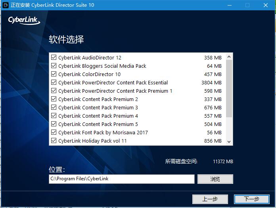Click the CyberLink logo
Viewport: 276px width, 208px height.
coord(24,20)
